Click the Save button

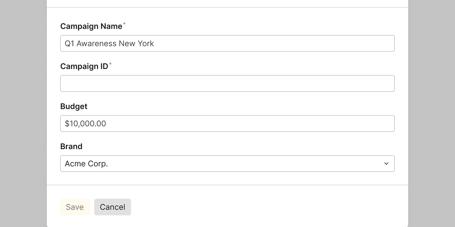[75, 207]
